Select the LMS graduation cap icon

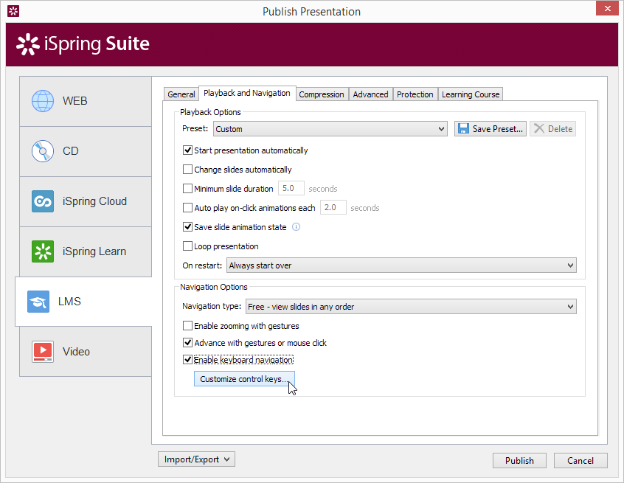point(38,302)
